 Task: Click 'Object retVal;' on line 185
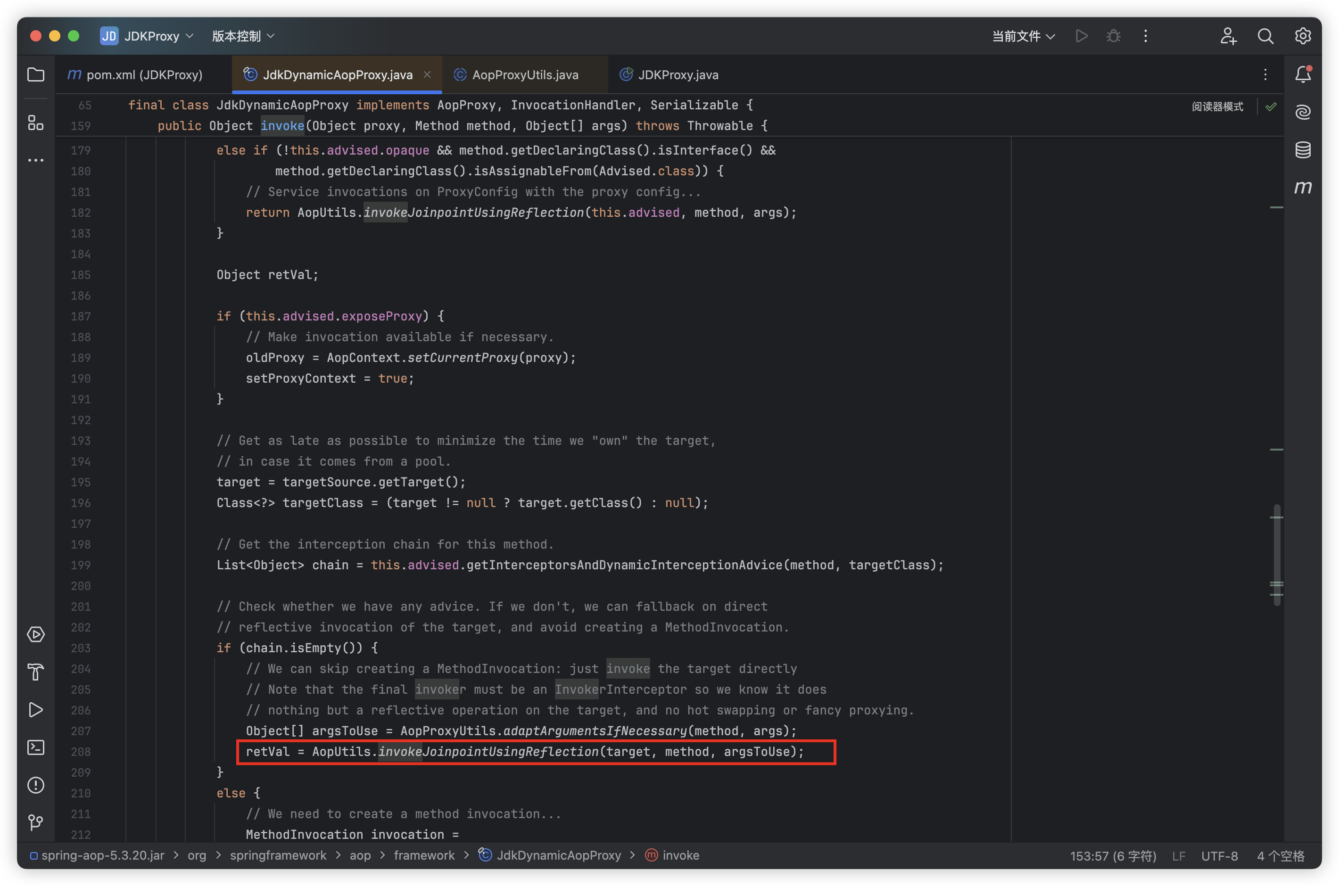click(x=267, y=275)
